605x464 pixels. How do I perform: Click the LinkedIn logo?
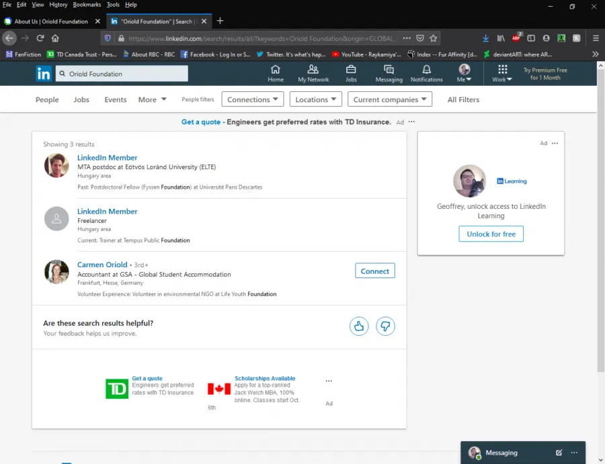[x=44, y=74]
